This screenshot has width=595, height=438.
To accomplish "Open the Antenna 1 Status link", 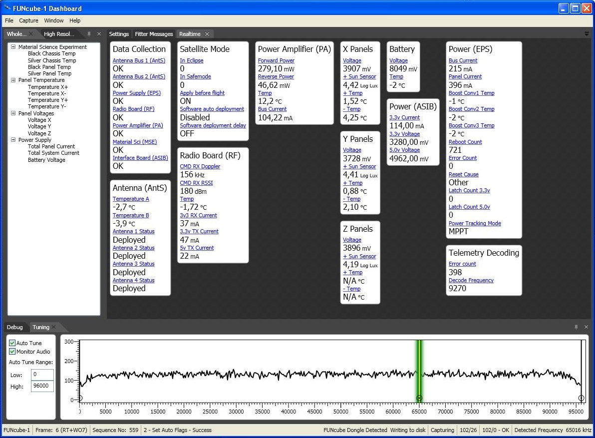I will (x=134, y=231).
